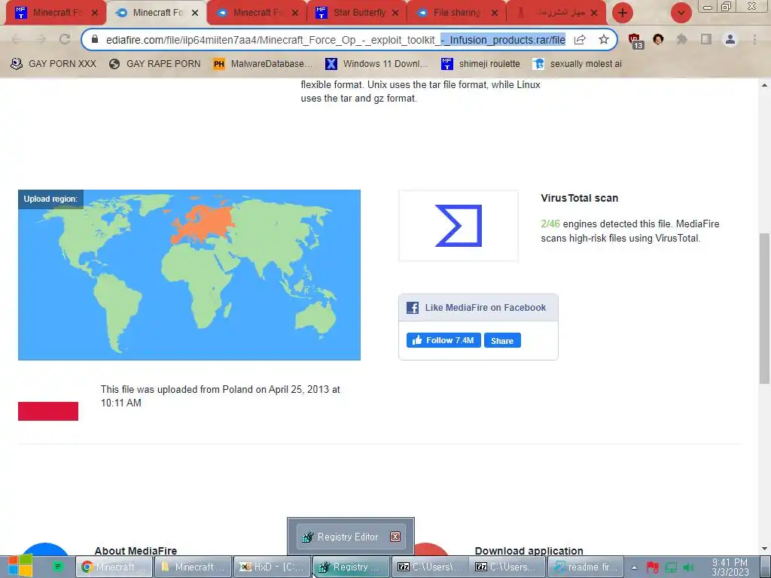Click the round avatar extension icon
The image size is (771, 578).
pyautogui.click(x=658, y=39)
